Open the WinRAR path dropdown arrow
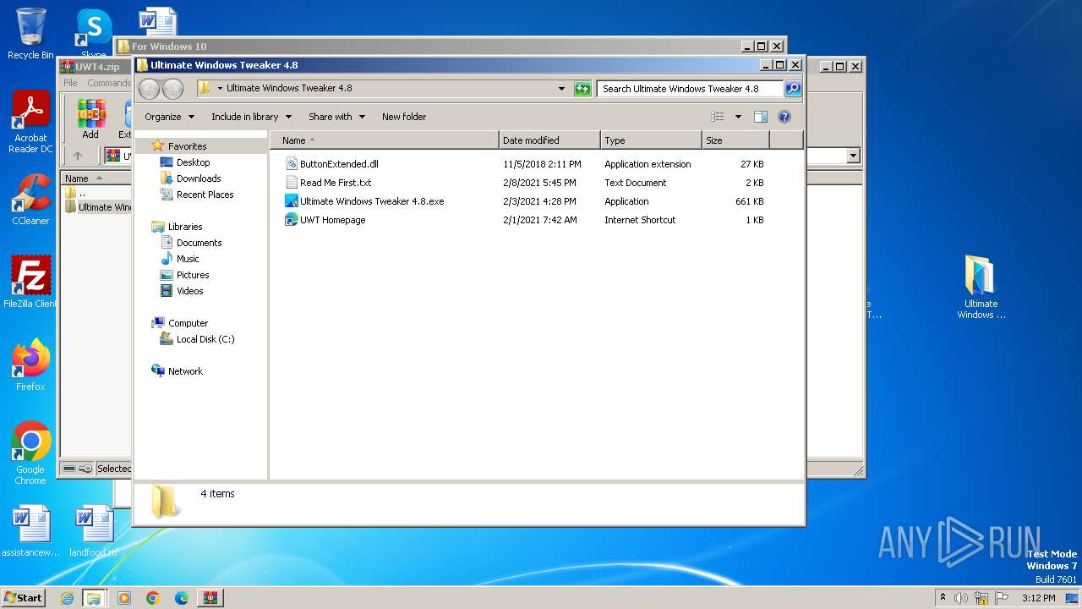This screenshot has width=1082, height=609. tap(853, 156)
